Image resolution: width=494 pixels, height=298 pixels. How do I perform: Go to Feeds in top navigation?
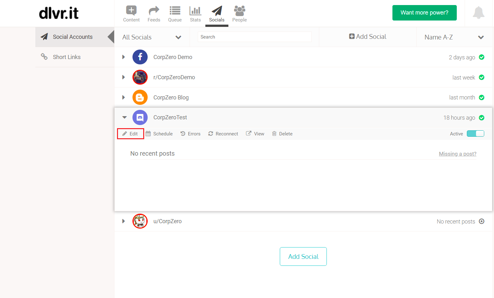click(154, 11)
